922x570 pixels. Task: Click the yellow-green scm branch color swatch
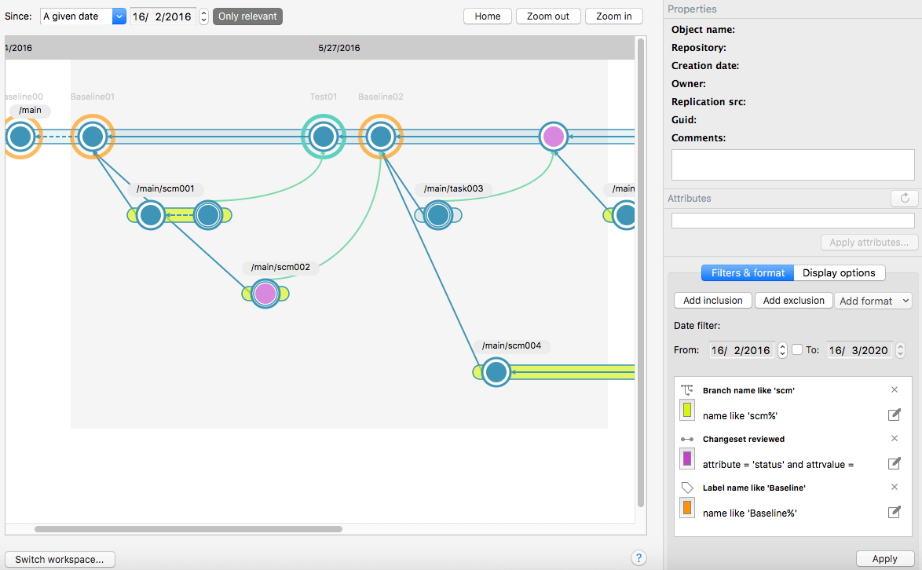[x=687, y=410]
